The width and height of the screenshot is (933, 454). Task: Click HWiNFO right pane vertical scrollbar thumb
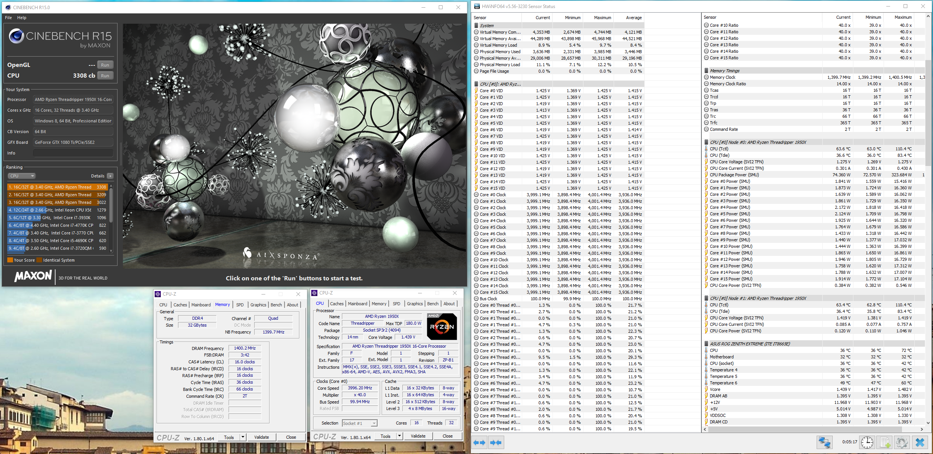point(928,113)
